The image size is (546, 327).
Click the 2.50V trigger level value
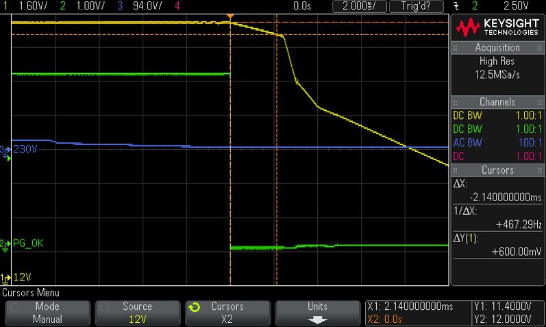[516, 6]
